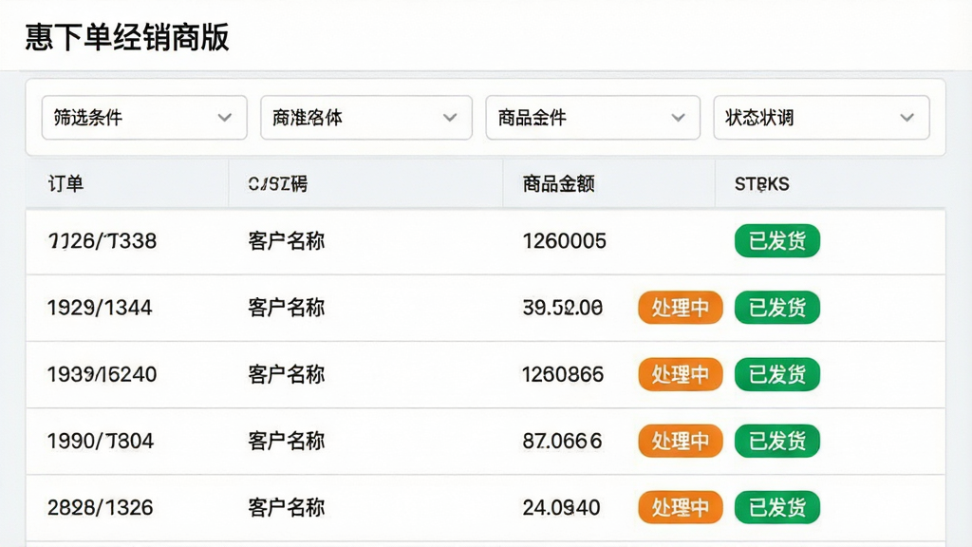Click 已发货 badge in the 1990/T304 row
The height and width of the screenshot is (547, 972).
(x=777, y=441)
